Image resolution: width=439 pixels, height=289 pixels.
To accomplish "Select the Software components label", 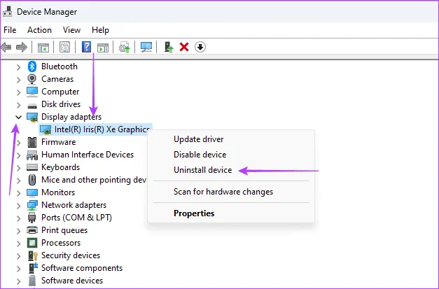I will point(82,268).
